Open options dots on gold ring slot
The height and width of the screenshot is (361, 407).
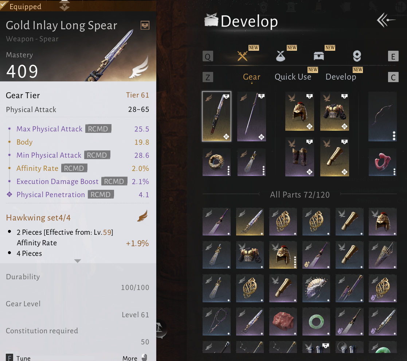pos(228,170)
